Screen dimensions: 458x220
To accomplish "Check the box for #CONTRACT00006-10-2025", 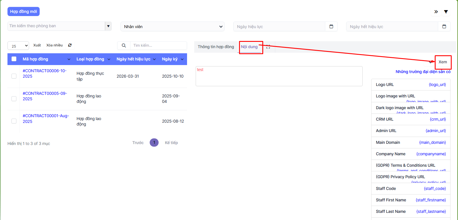I will pos(14,76).
